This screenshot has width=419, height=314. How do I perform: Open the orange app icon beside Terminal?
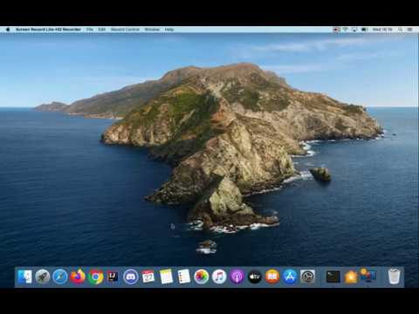[351, 276]
